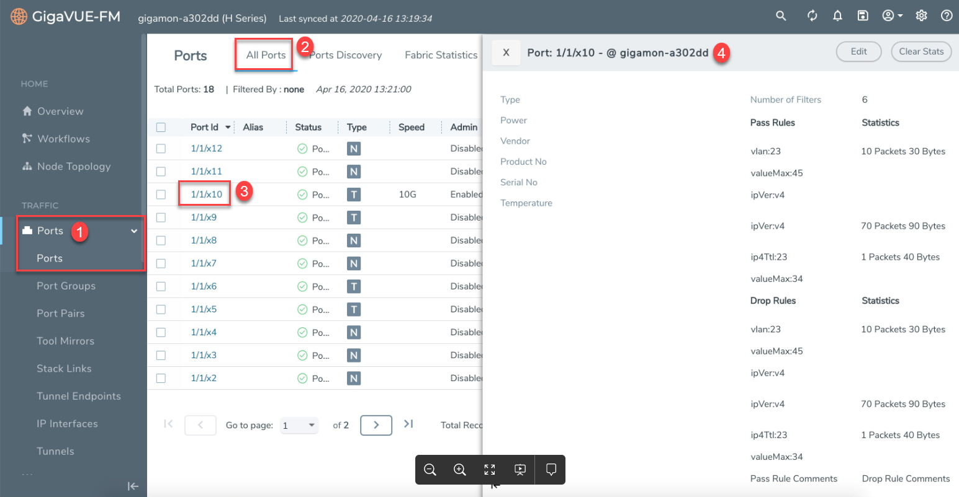Click the refresh sync icon in header
Screen dimensions: 959x497
click(812, 16)
